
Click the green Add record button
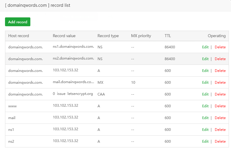pos(18,22)
